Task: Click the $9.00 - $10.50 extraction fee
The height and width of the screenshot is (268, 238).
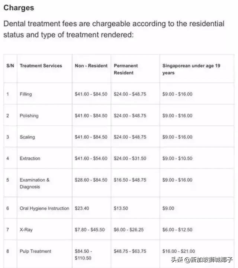Action: 177,158
